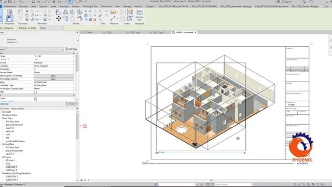The width and height of the screenshot is (332, 187).
Task: Click Edit for Graphic Display Options
Action: 53,79
